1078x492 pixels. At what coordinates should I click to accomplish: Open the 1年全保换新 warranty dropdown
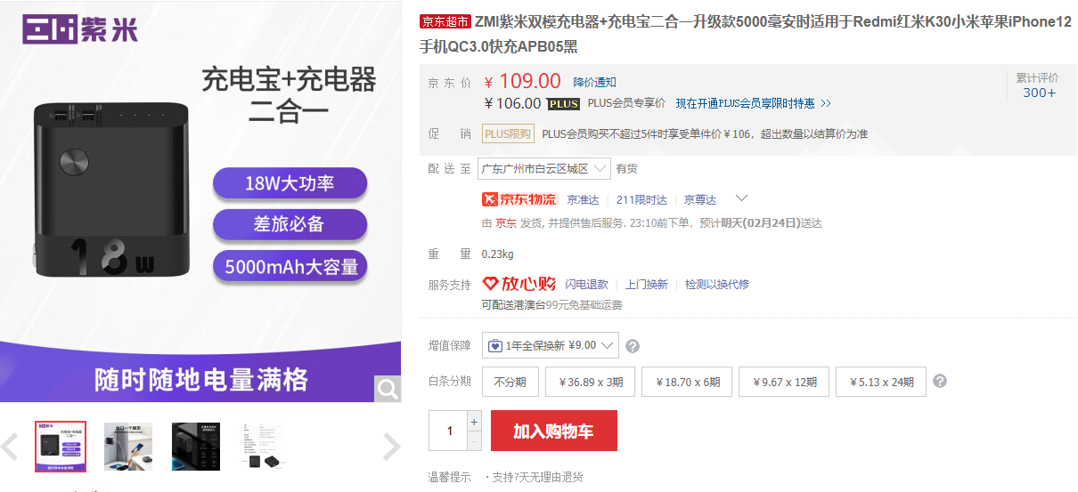[x=550, y=345]
